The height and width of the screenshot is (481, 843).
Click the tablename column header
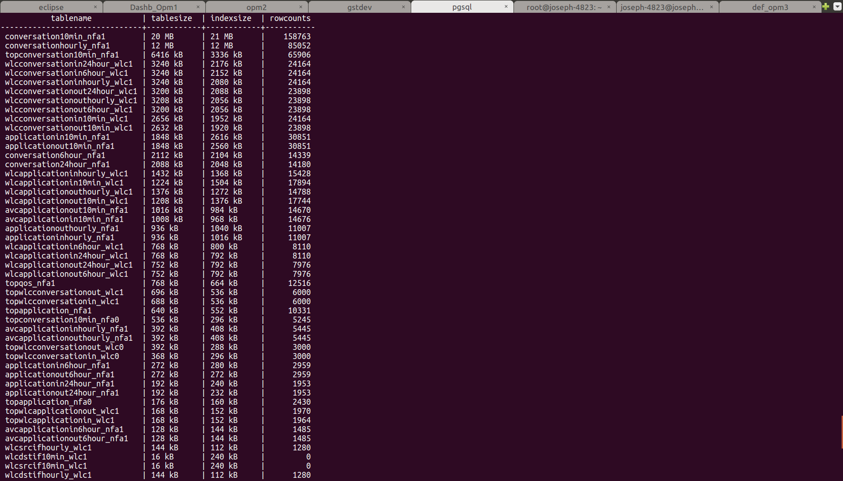tap(71, 18)
